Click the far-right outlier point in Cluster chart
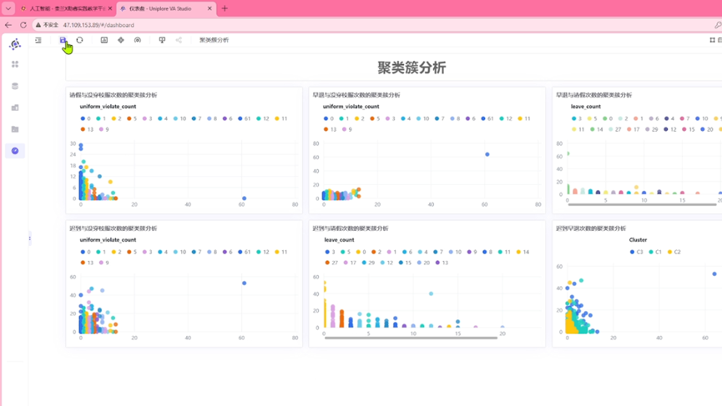 point(714,274)
